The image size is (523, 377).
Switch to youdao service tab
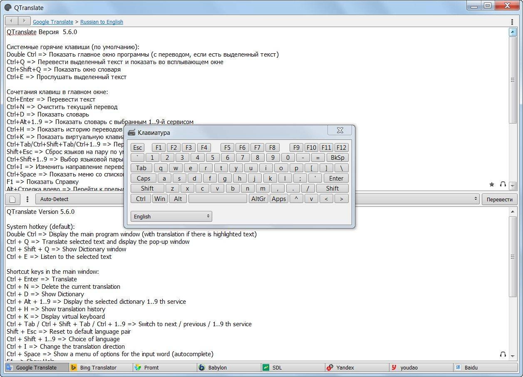coord(421,367)
